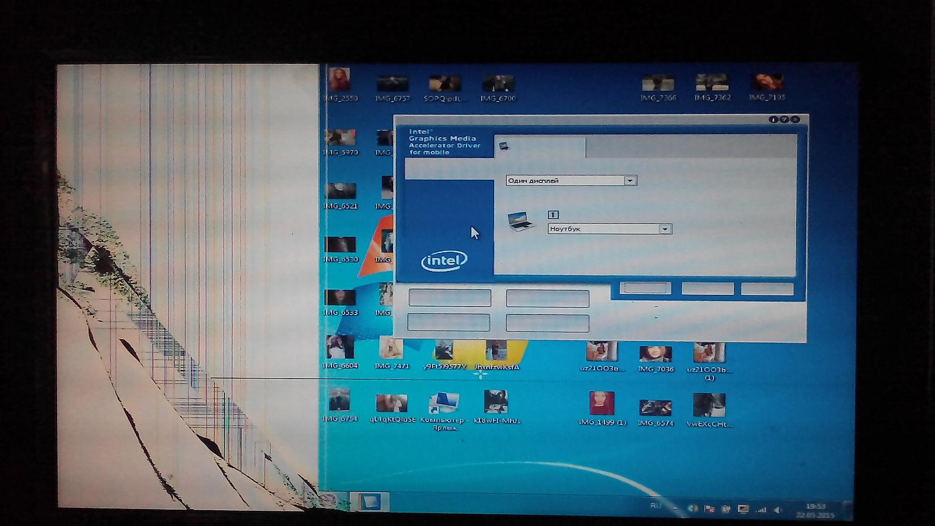Select the display tab with monitor icon

[x=539, y=147]
